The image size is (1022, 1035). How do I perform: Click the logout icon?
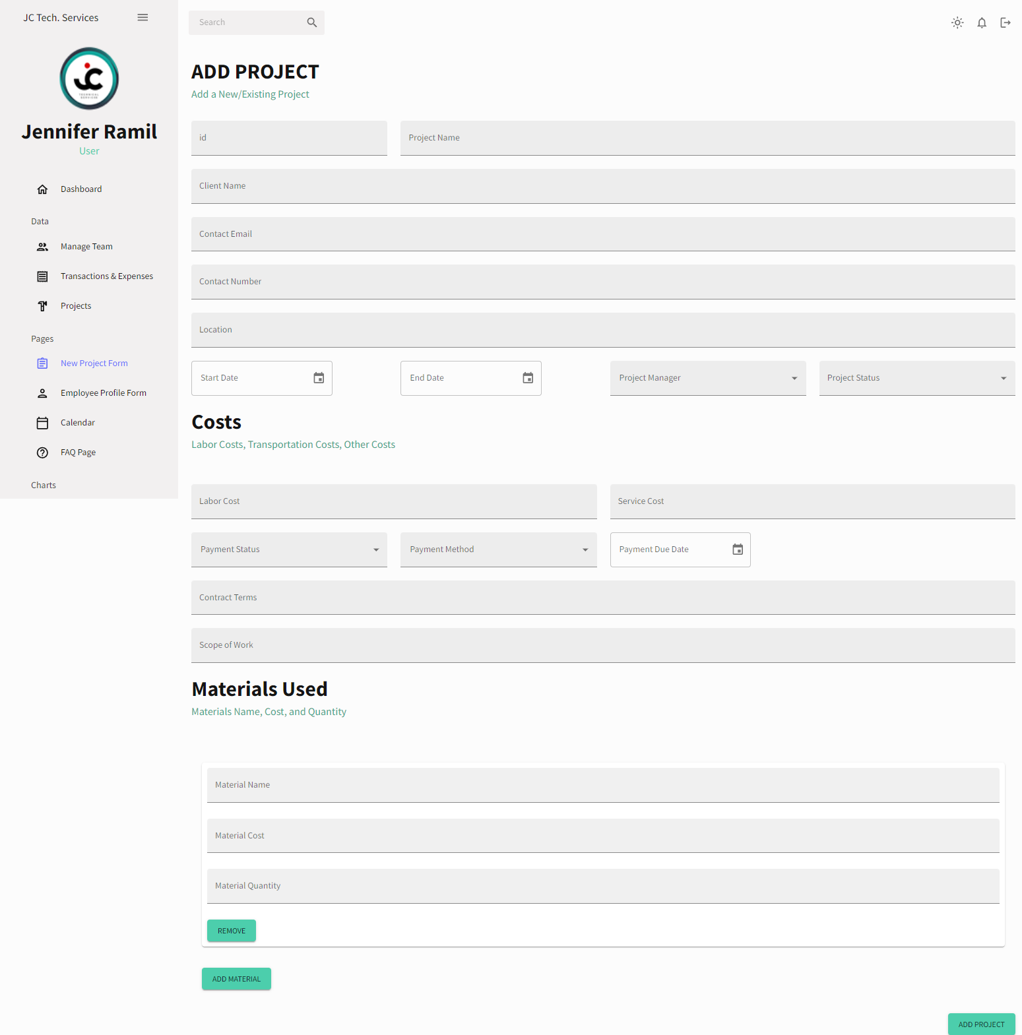pyautogui.click(x=1006, y=23)
